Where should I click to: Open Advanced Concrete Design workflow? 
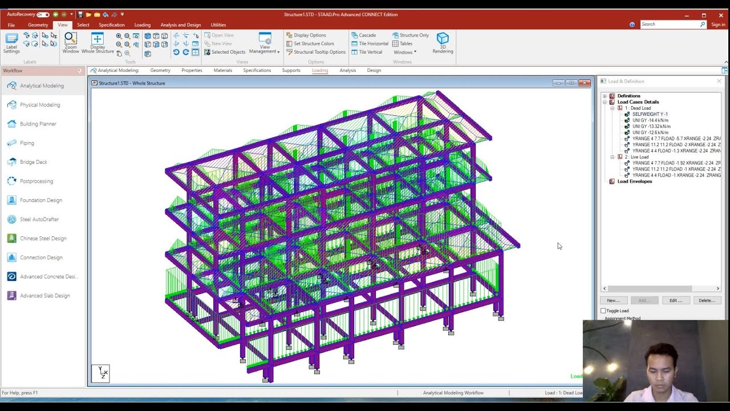coord(43,277)
